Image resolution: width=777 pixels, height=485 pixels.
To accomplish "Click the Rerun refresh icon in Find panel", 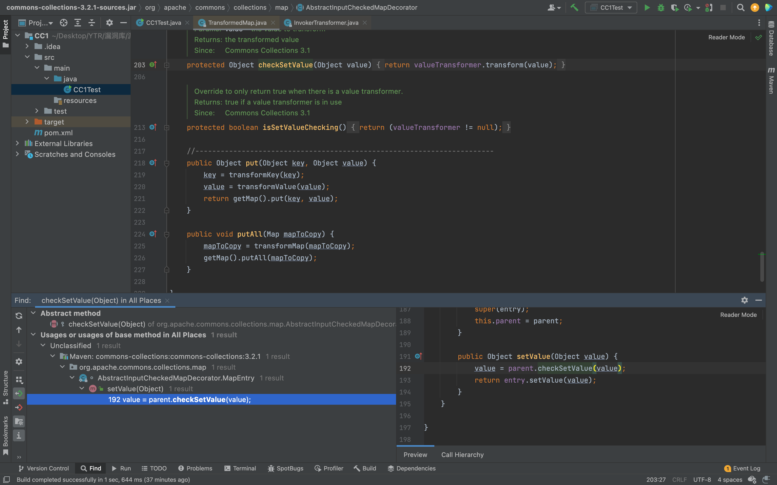I will 19,316.
